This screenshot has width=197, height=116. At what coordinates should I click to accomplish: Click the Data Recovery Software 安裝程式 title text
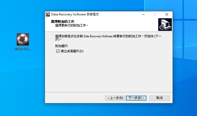click(75, 14)
